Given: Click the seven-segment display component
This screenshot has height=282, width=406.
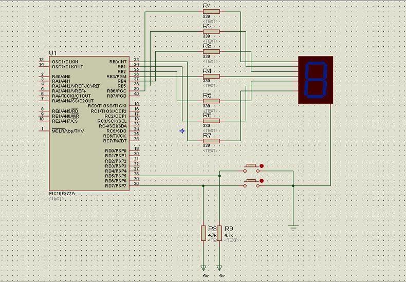Looking at the screenshot, I should click(316, 80).
